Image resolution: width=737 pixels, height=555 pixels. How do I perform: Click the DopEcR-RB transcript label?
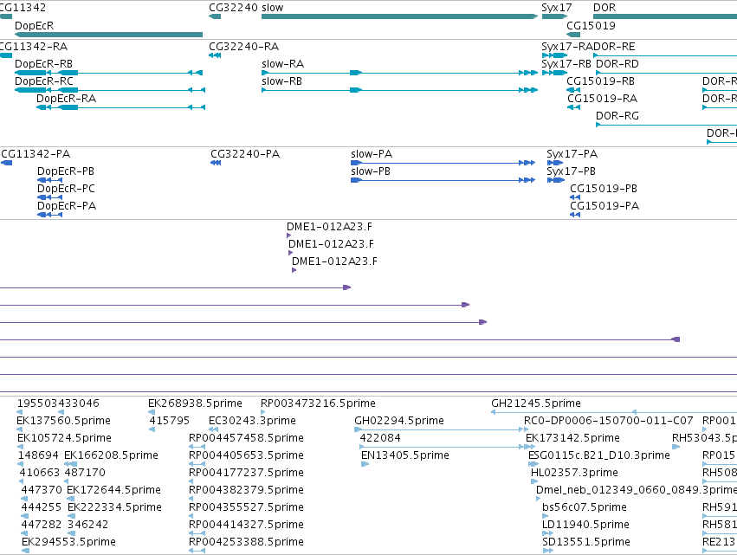(x=43, y=64)
